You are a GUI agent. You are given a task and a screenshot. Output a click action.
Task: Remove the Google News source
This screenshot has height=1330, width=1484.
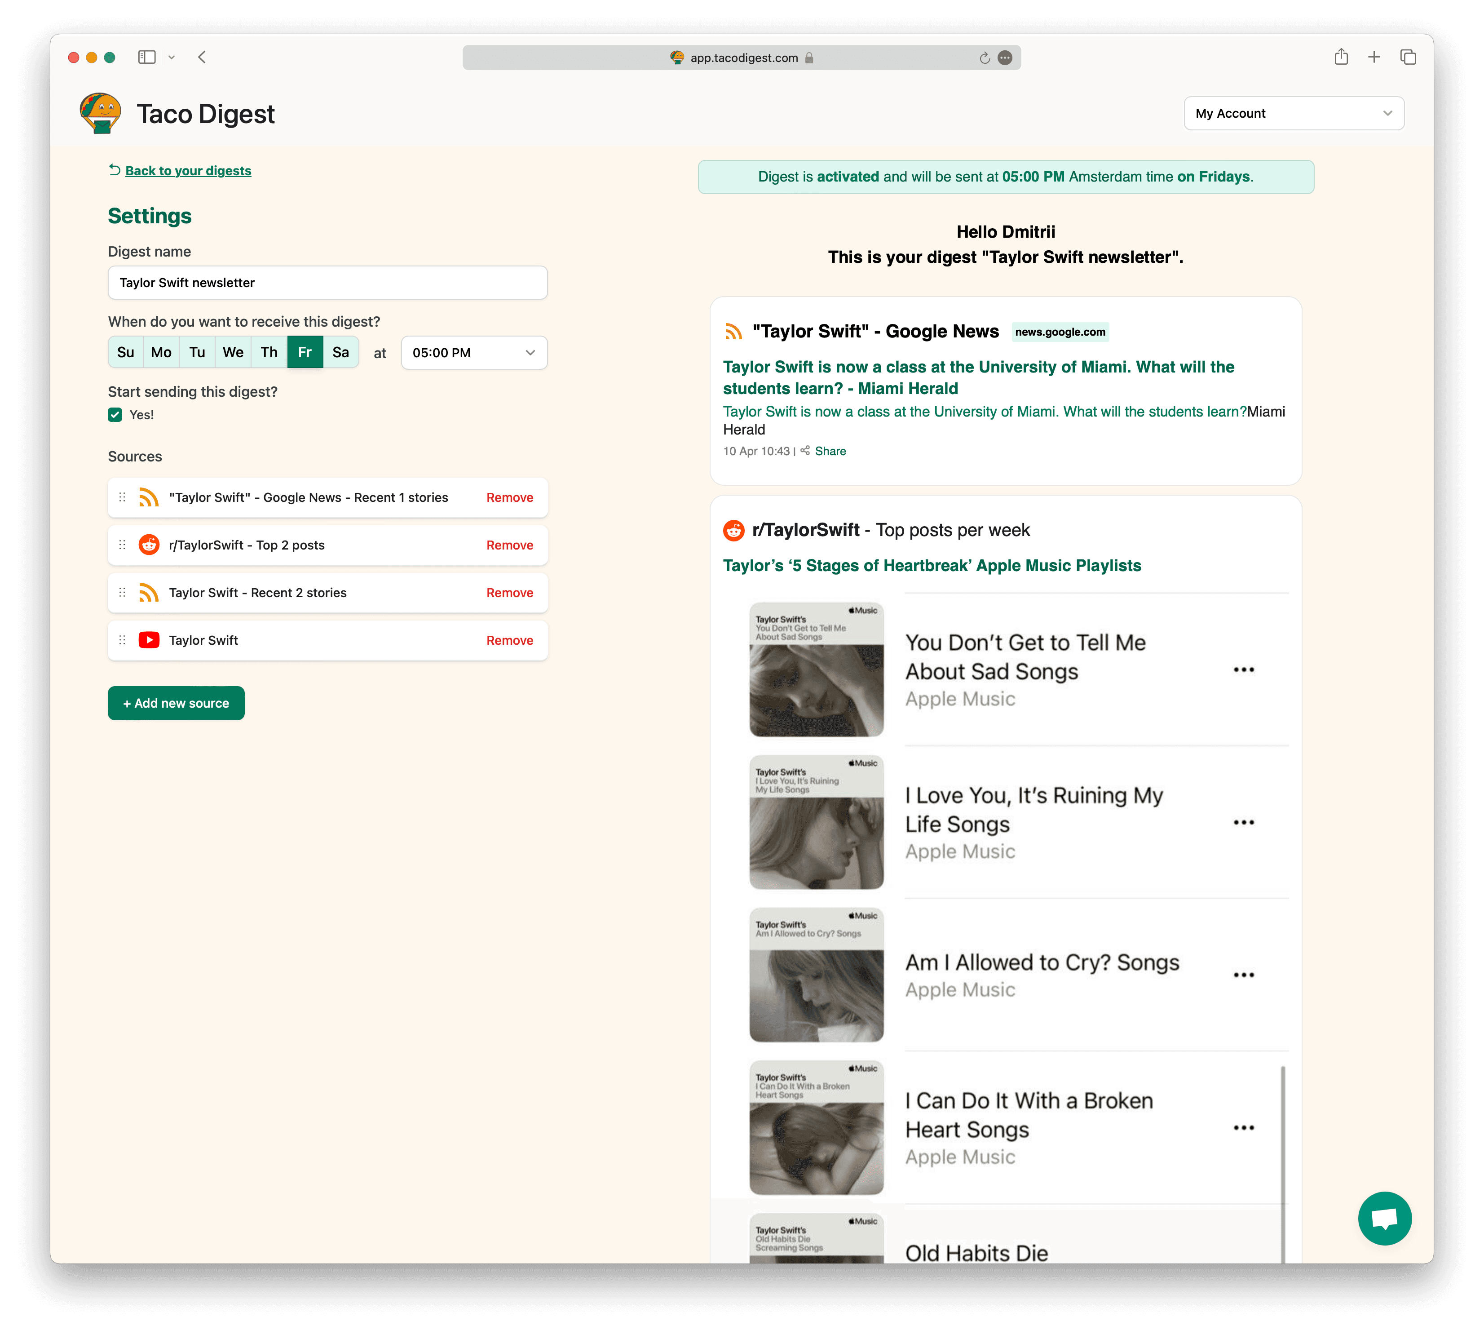pos(510,498)
